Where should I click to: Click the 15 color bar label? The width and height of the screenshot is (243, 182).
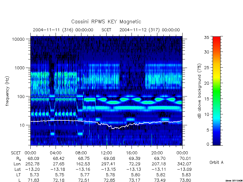coord(207,99)
